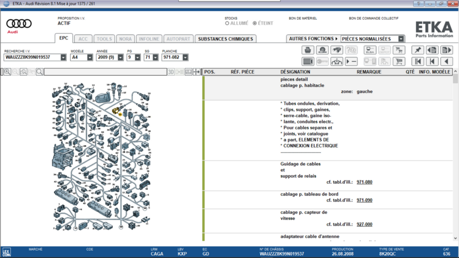
Task: Select the row 'adaptateur cable d'antenne'
Action: pos(328,237)
